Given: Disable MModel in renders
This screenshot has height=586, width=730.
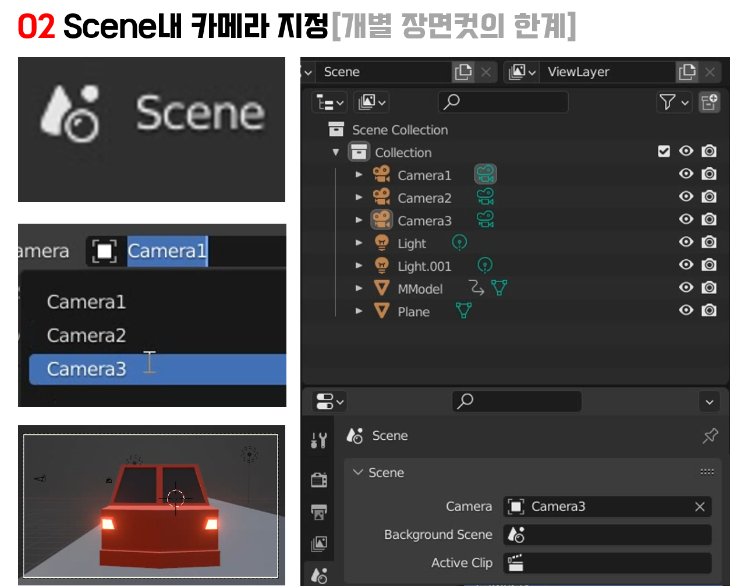Looking at the screenshot, I should [x=709, y=287].
